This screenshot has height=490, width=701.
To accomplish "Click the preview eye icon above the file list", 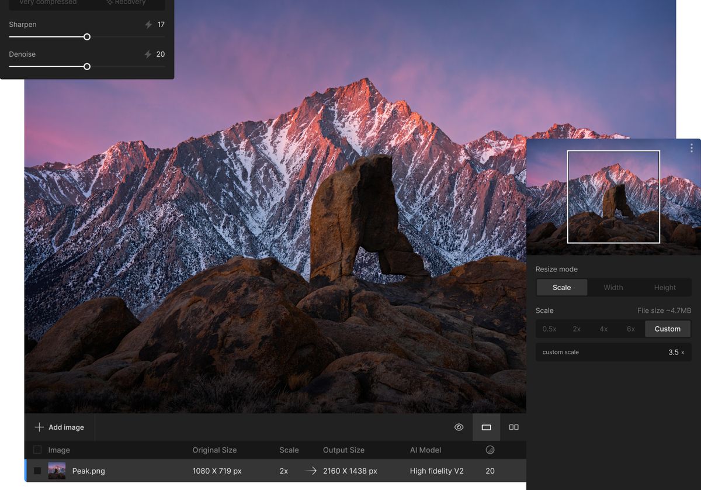I will (459, 427).
